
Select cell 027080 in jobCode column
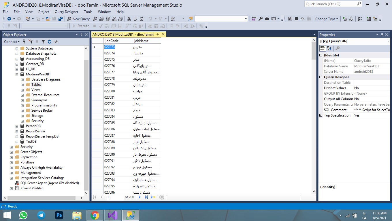coord(118,91)
